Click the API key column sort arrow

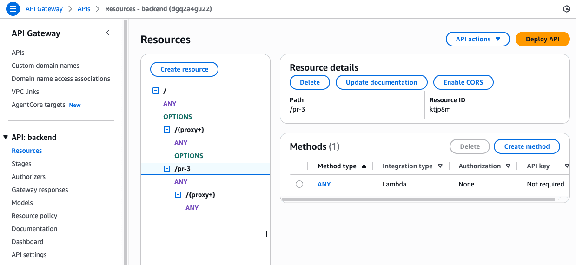tap(567, 166)
